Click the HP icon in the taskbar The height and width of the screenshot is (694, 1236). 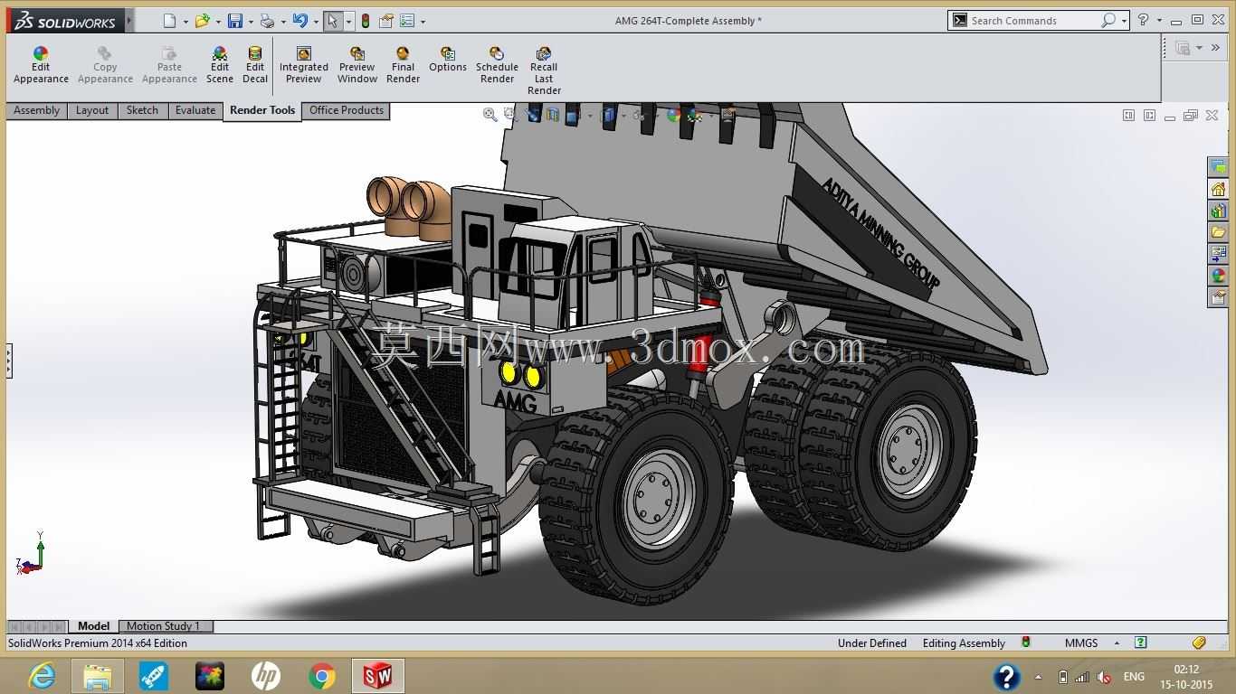[x=266, y=675]
